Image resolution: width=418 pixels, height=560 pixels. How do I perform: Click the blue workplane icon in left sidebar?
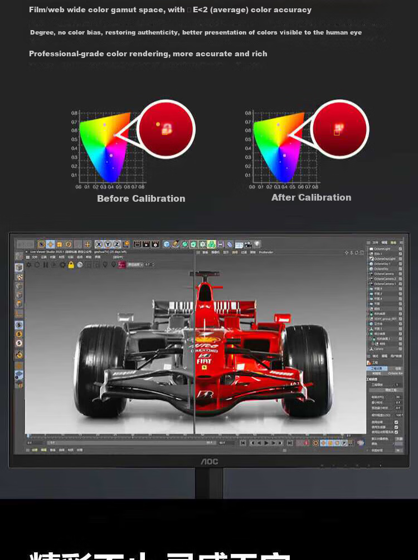click(x=19, y=374)
